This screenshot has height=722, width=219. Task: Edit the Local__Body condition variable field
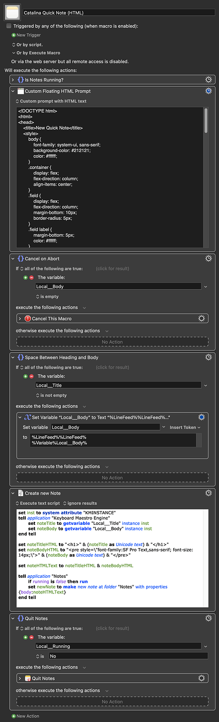click(118, 286)
